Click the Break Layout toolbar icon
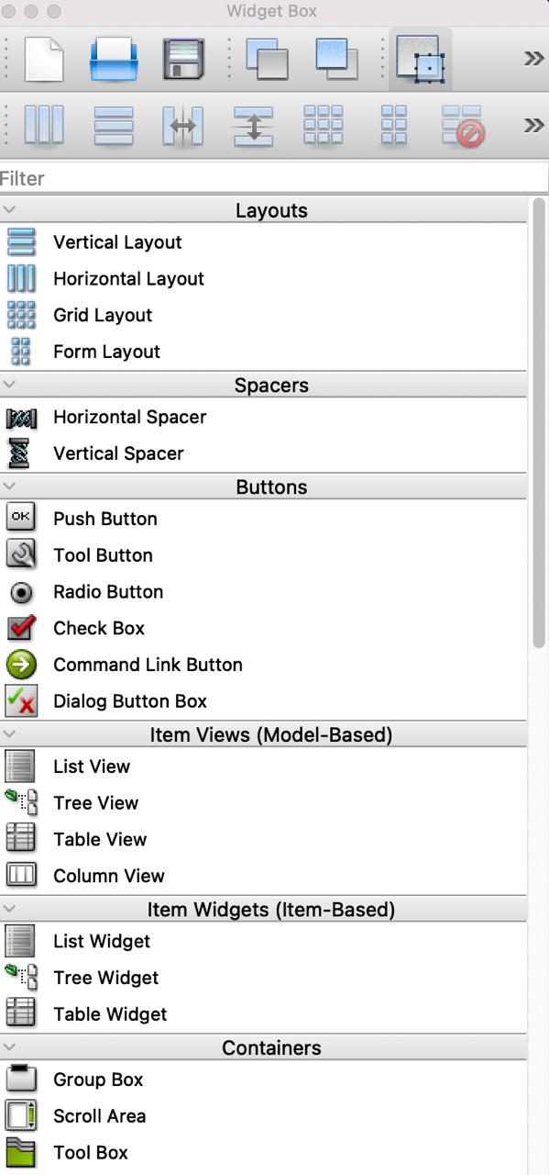 click(x=463, y=126)
